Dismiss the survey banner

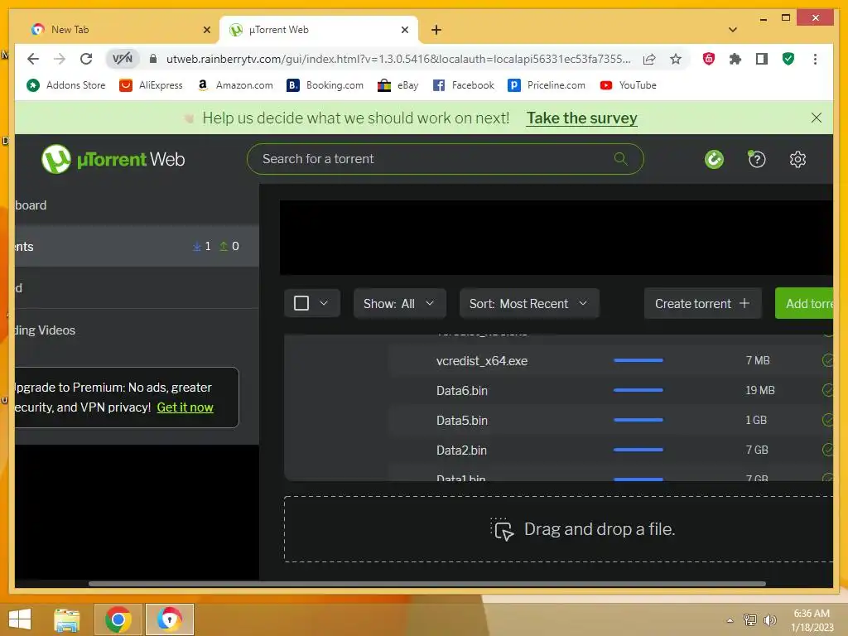[x=816, y=118]
